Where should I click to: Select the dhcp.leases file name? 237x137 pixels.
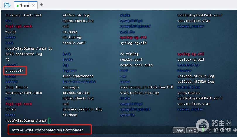coord(16,87)
